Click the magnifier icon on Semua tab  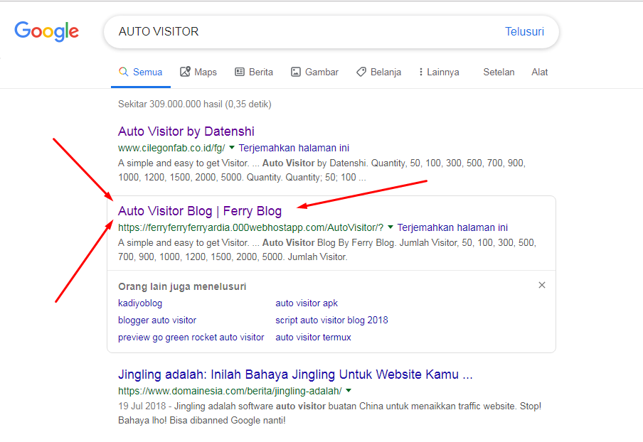(124, 72)
